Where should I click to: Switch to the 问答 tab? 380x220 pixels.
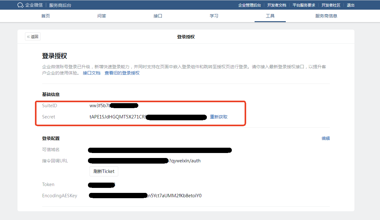102,16
